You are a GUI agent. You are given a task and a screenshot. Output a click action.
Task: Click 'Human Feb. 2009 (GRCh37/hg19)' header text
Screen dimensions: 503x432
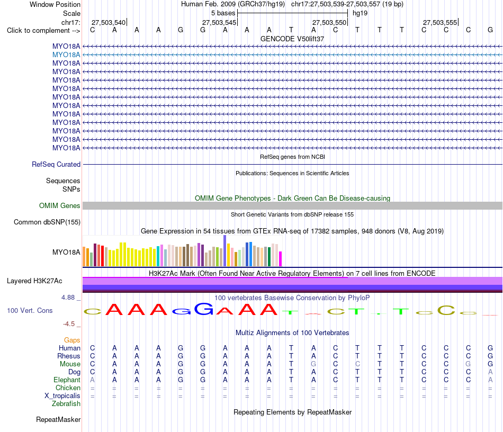233,4
